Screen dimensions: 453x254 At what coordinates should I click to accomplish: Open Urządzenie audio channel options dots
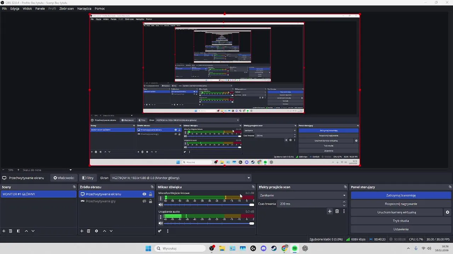161,217
